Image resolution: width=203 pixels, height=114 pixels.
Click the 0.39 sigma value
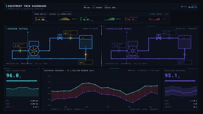(x=195, y=104)
